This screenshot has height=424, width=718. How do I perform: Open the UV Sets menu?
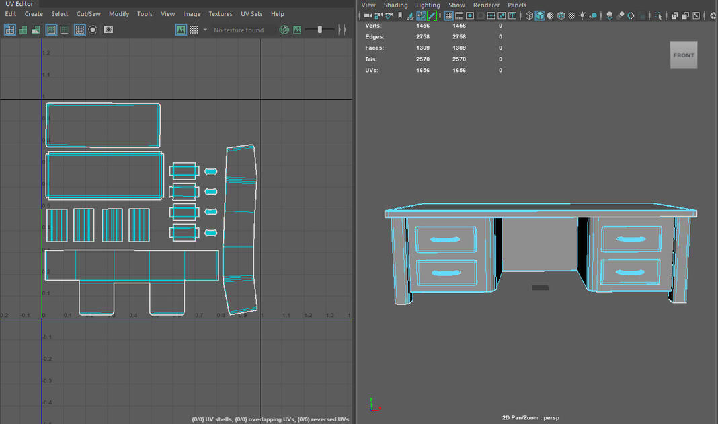coord(251,14)
